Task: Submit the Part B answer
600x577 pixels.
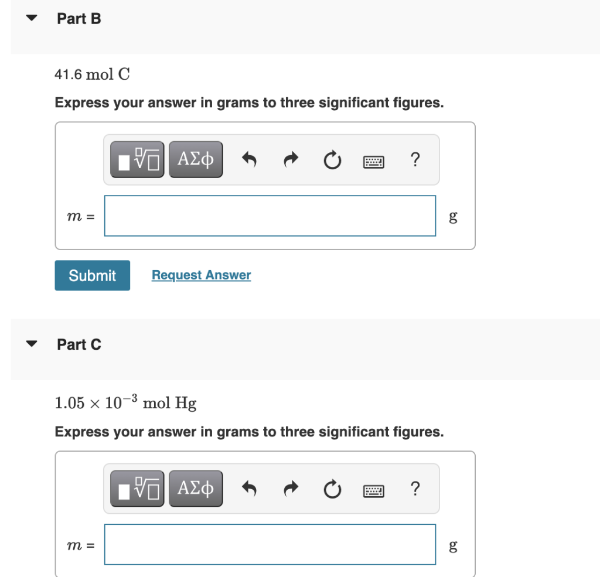Action: point(92,275)
